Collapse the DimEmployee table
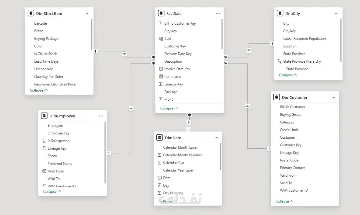The width and height of the screenshot is (360, 215). [x=52, y=191]
